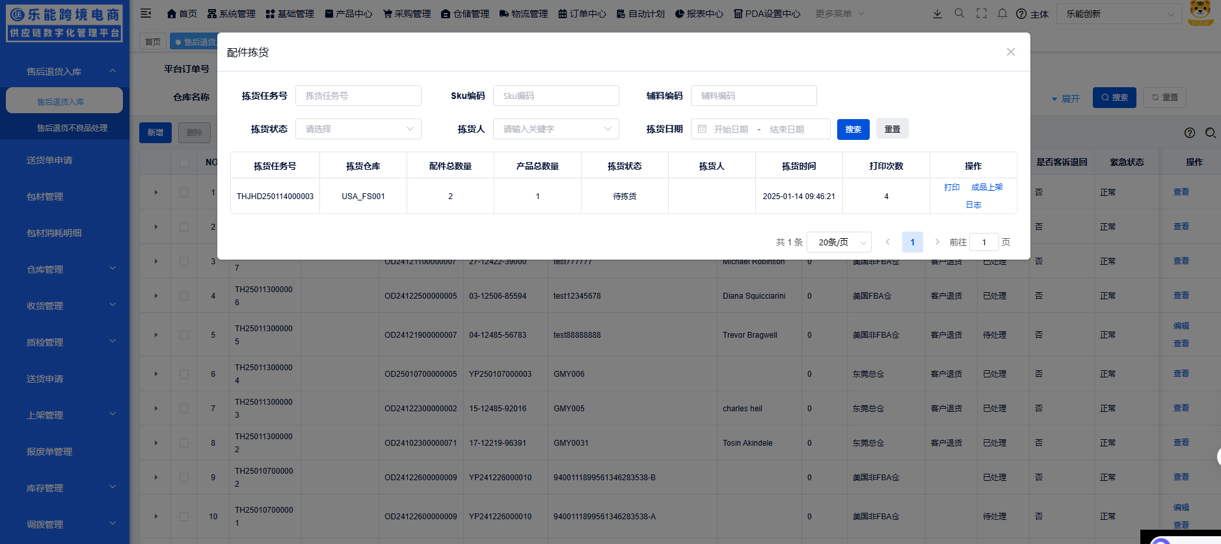
Task: Click the search magnifier icon in header
Action: pyautogui.click(x=959, y=14)
